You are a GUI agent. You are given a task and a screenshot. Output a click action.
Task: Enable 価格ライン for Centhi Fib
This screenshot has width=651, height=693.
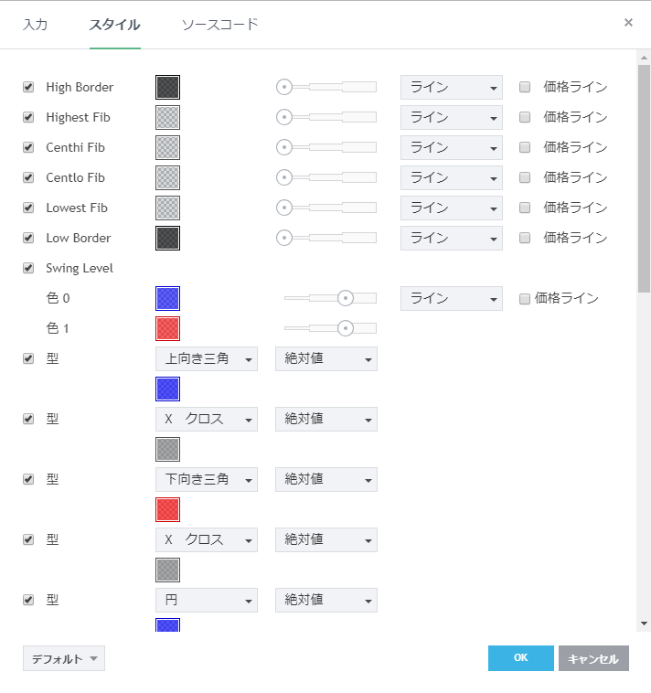[525, 148]
